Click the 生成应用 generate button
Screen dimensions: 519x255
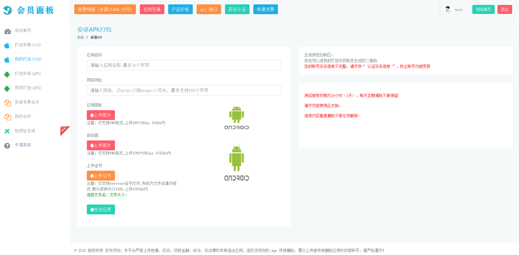(101, 209)
